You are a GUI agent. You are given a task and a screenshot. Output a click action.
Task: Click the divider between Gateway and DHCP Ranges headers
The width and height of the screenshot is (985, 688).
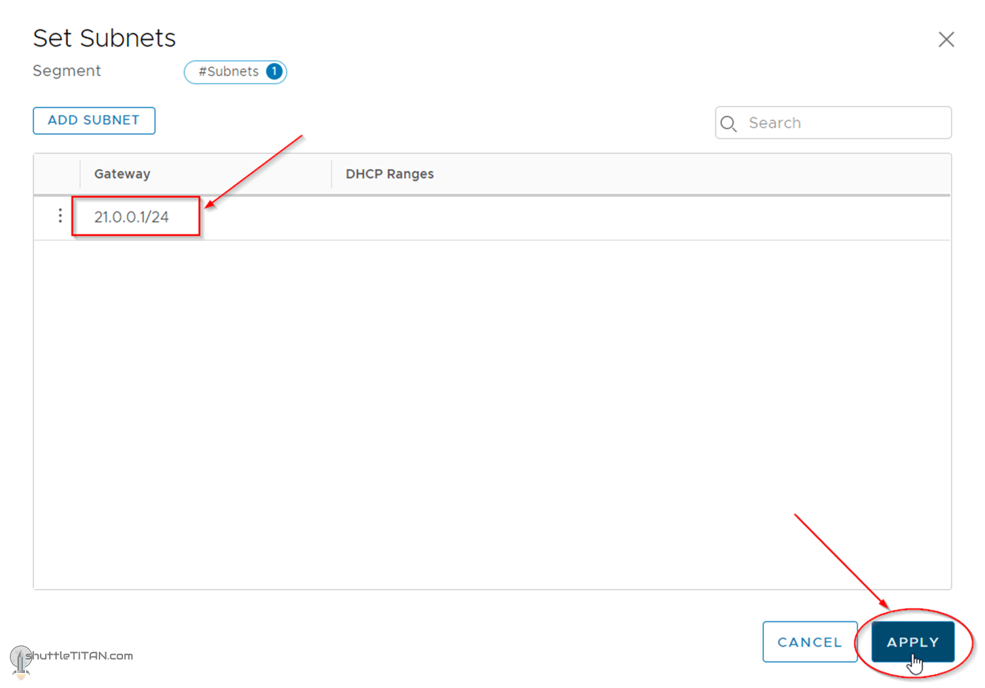pyautogui.click(x=332, y=174)
